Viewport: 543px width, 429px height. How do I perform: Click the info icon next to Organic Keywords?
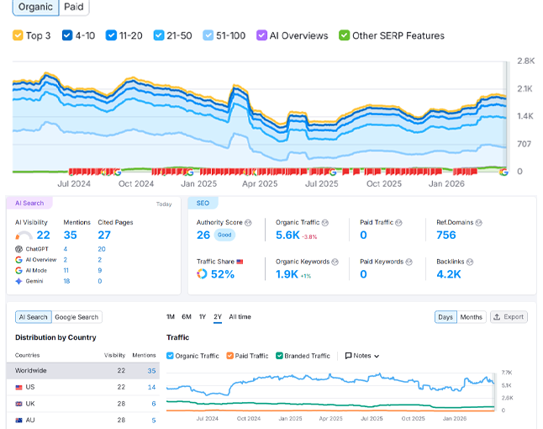[x=335, y=262]
